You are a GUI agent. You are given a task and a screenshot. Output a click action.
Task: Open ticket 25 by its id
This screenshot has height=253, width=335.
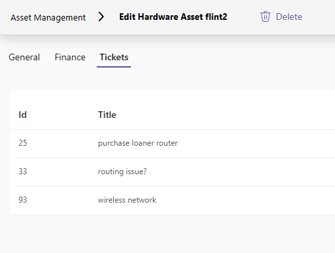pos(23,143)
